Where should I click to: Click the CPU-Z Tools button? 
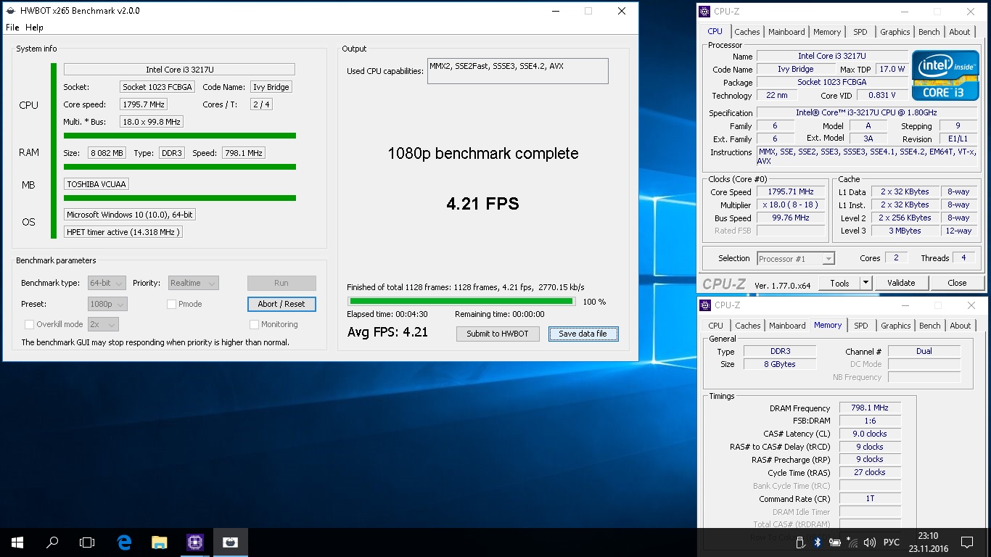tap(839, 283)
